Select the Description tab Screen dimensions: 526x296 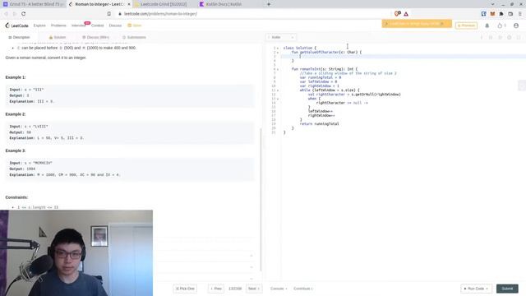tap(20, 37)
